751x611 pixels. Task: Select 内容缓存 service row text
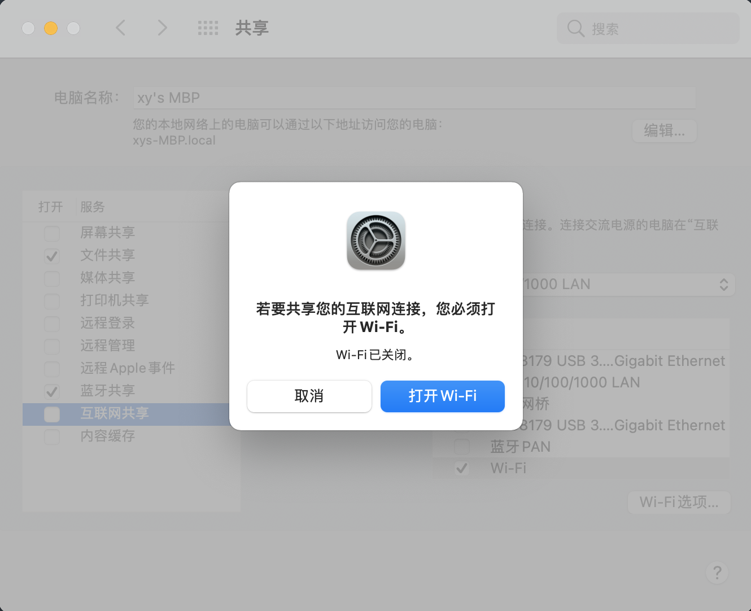pos(107,435)
